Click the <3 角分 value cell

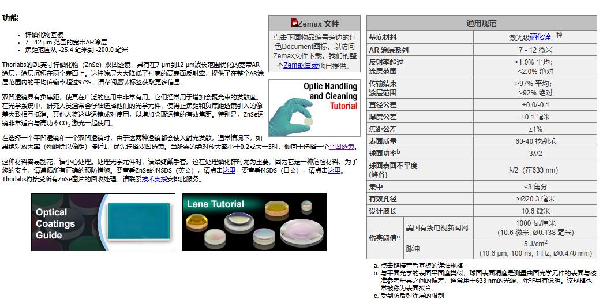point(535,186)
